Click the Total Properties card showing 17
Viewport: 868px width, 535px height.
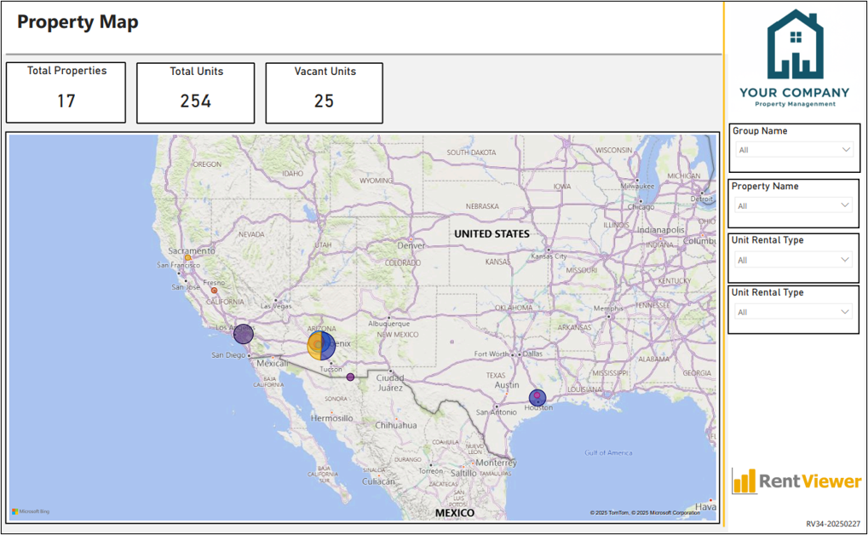coord(66,93)
